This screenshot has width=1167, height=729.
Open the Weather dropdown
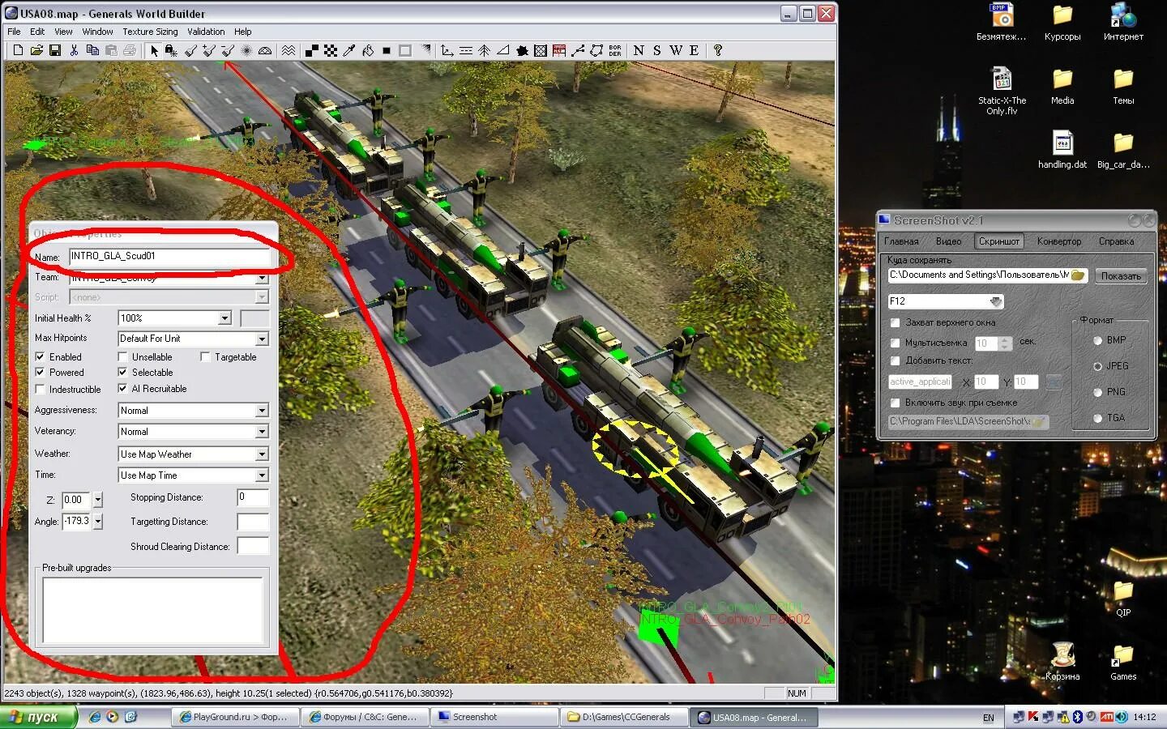point(262,454)
